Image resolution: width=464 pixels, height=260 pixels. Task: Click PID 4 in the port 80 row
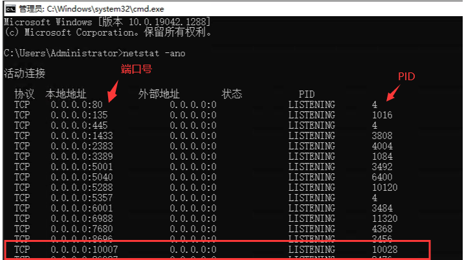(375, 105)
